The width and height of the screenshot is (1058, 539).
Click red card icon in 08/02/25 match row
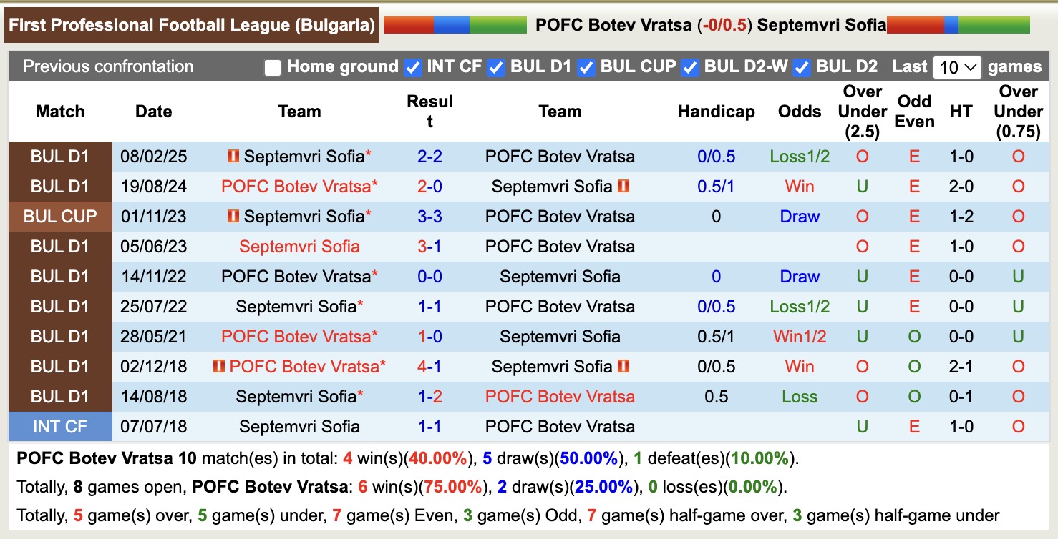[x=233, y=156]
